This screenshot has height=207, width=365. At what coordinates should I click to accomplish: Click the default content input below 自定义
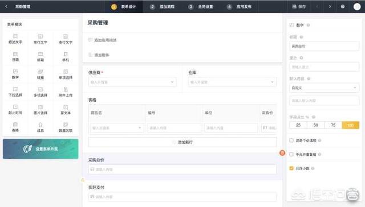tap(324, 101)
